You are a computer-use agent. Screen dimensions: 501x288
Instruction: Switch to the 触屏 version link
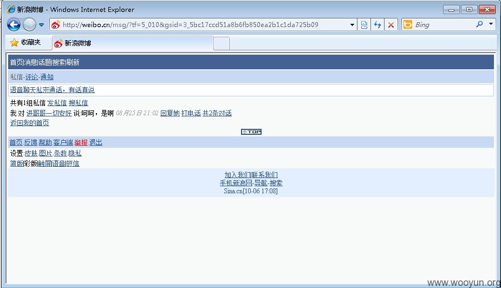tap(45, 163)
